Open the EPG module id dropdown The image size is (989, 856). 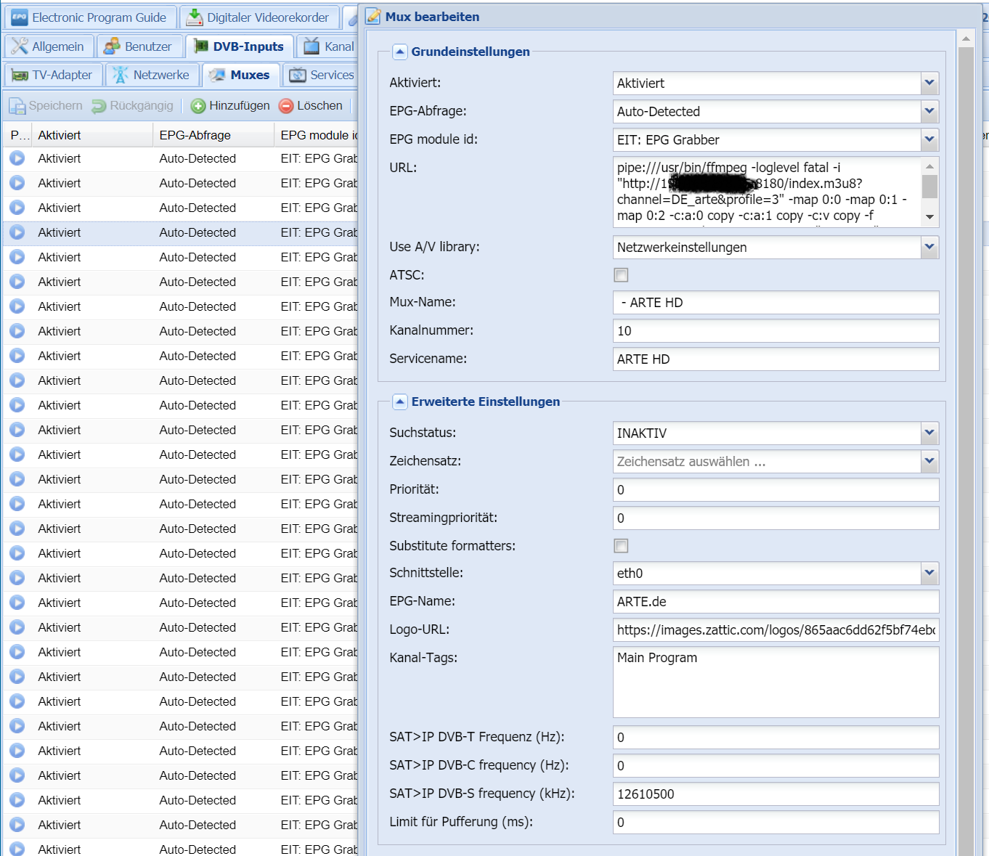929,140
